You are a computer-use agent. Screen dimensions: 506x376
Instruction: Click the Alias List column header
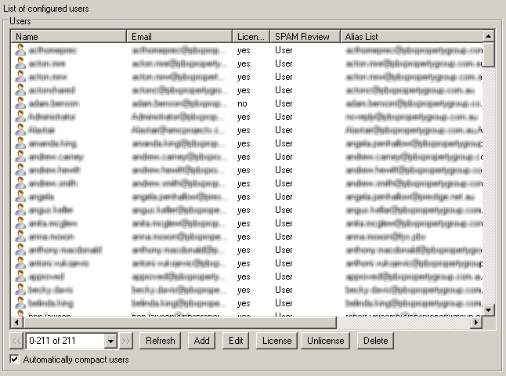[410, 36]
